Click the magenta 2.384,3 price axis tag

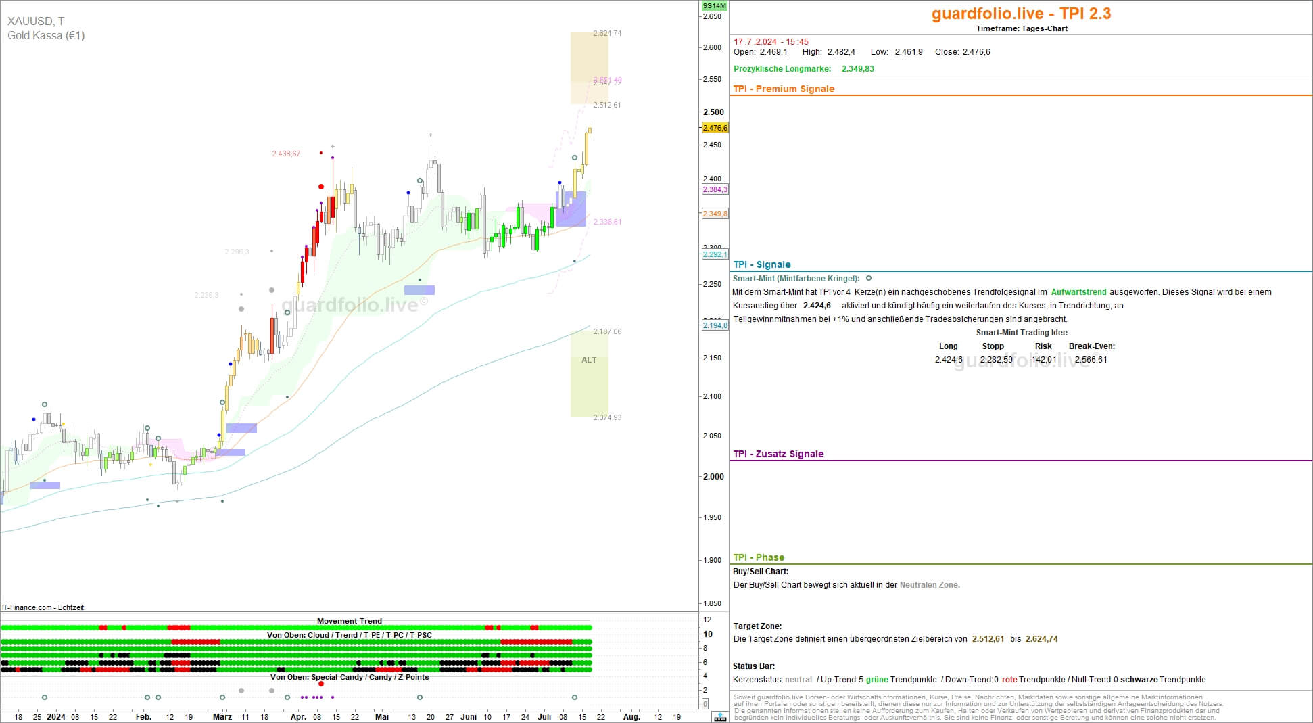[715, 189]
